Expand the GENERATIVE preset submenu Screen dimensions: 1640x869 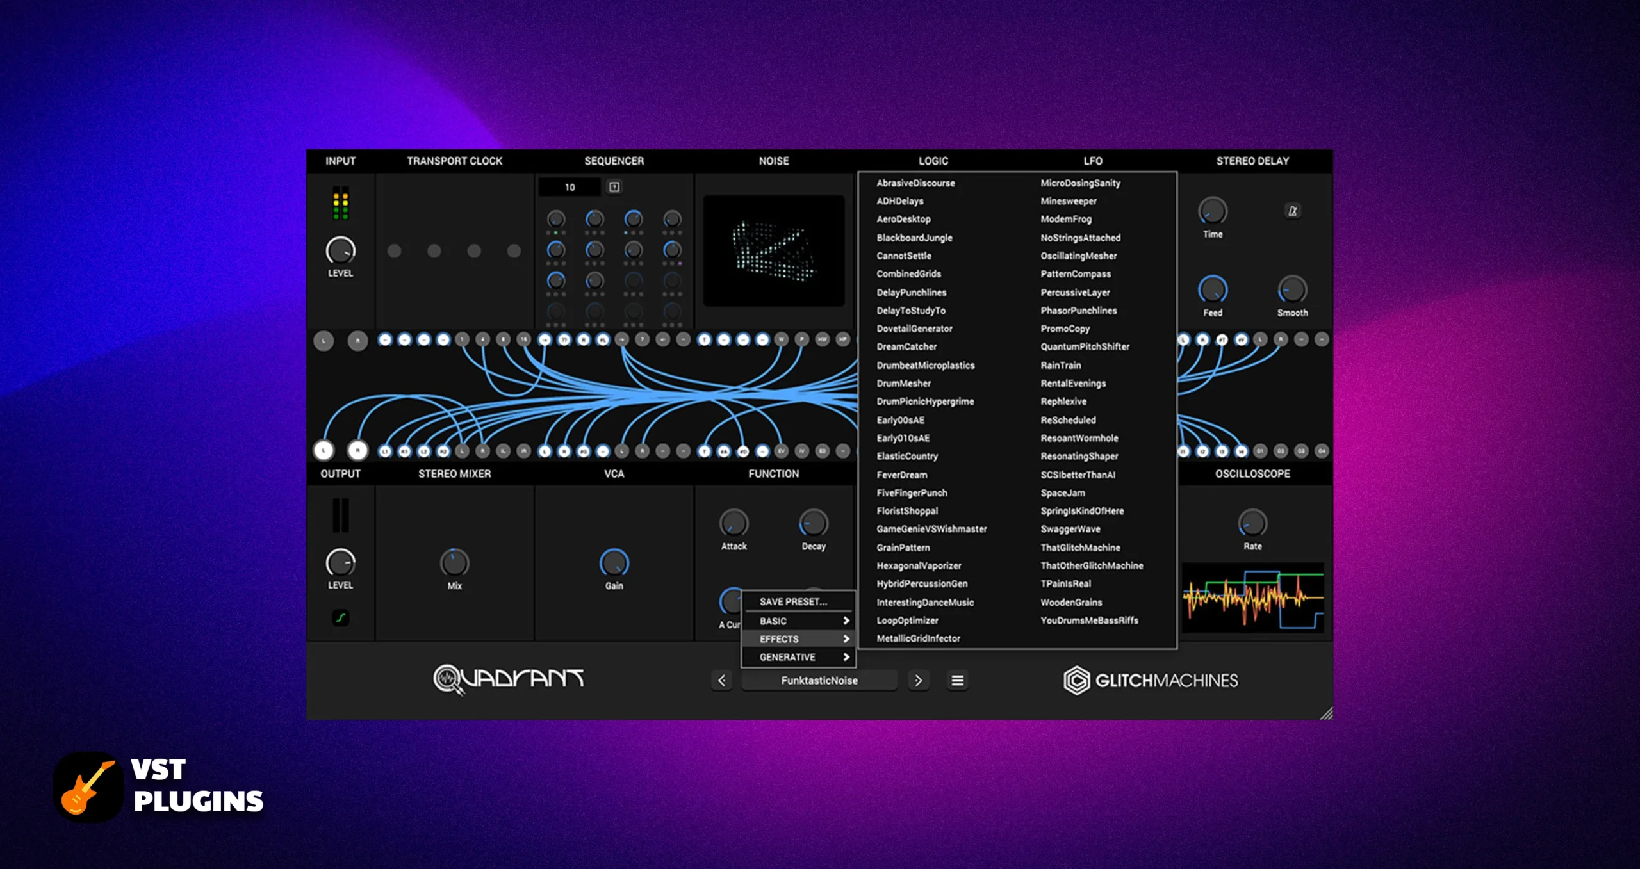tap(799, 657)
